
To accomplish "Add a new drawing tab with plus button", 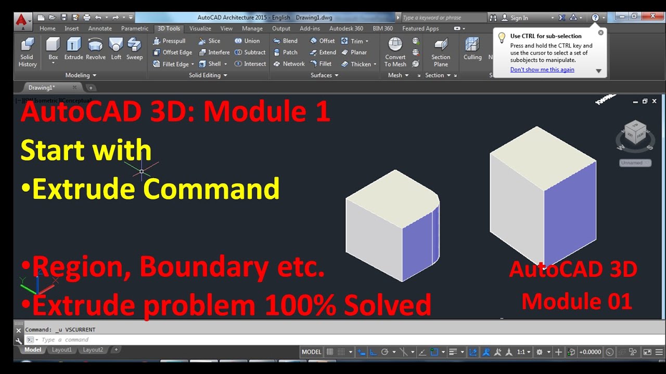I will point(90,88).
